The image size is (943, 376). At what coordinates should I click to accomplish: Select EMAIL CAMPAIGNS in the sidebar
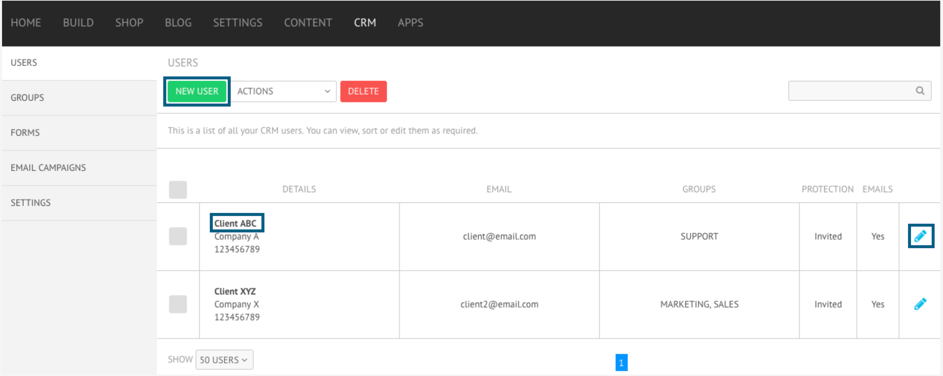pyautogui.click(x=79, y=168)
